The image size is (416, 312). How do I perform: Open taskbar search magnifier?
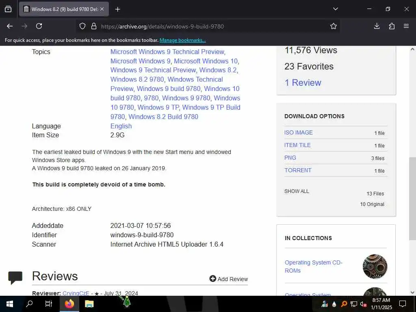29,304
